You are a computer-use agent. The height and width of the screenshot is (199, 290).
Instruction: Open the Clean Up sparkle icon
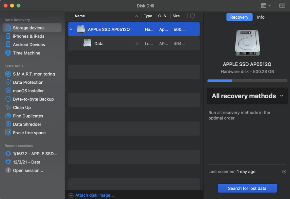(x=8, y=107)
